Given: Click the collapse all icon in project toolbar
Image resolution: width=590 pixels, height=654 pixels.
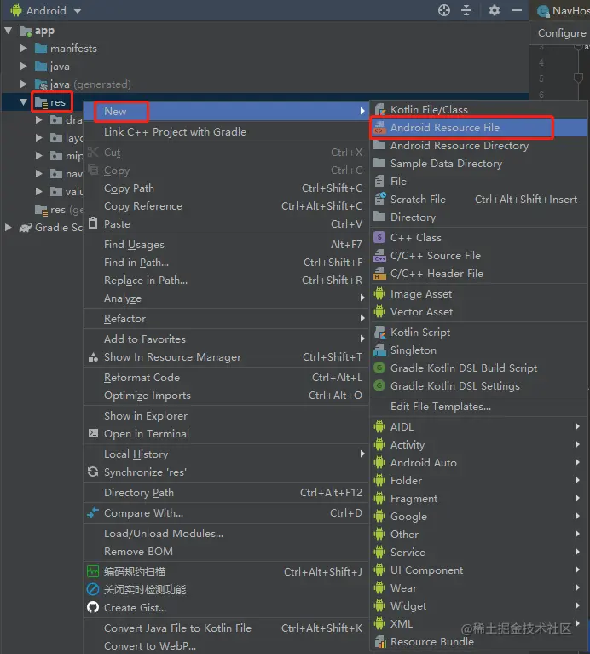Looking at the screenshot, I should [466, 10].
